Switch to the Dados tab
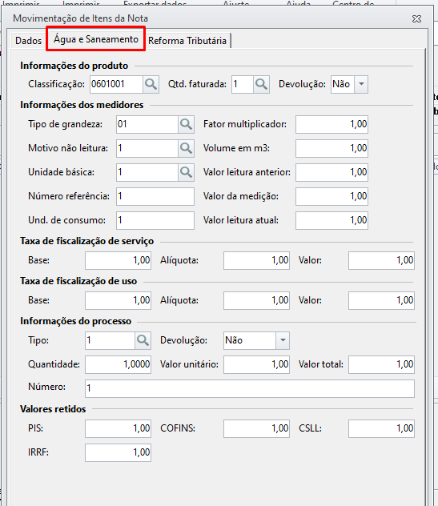Screen dimensions: 438x506 (x=28, y=41)
